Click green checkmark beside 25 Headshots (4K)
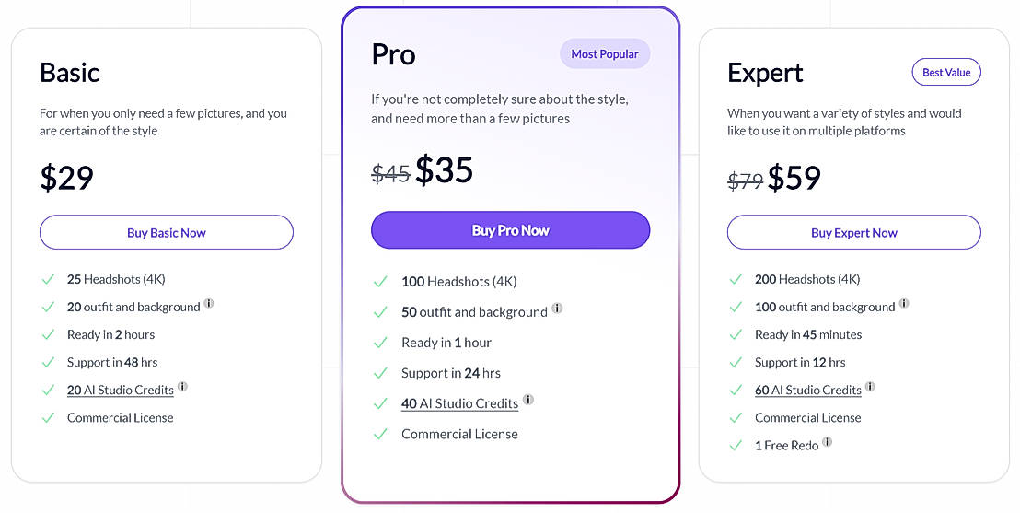 pyautogui.click(x=48, y=279)
